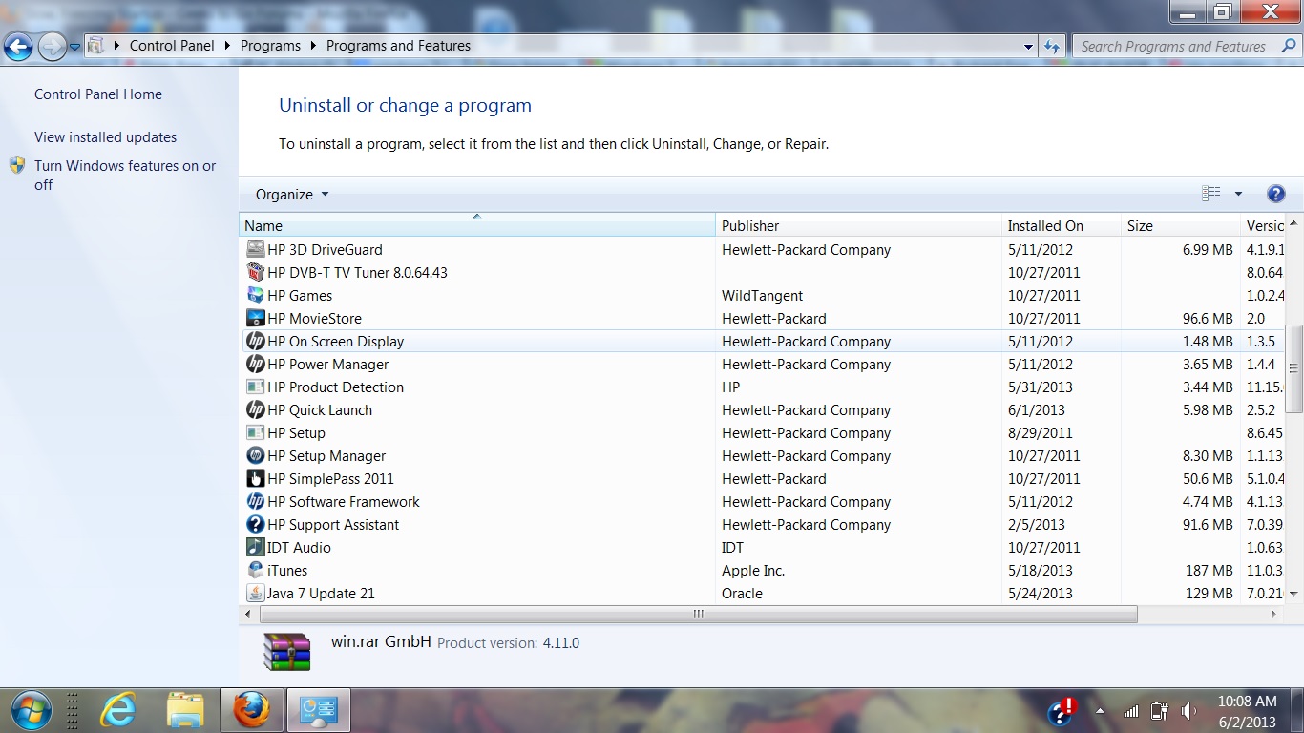Image resolution: width=1304 pixels, height=733 pixels.
Task: Click the HP 3D DriveGuard program icon
Action: click(x=255, y=249)
